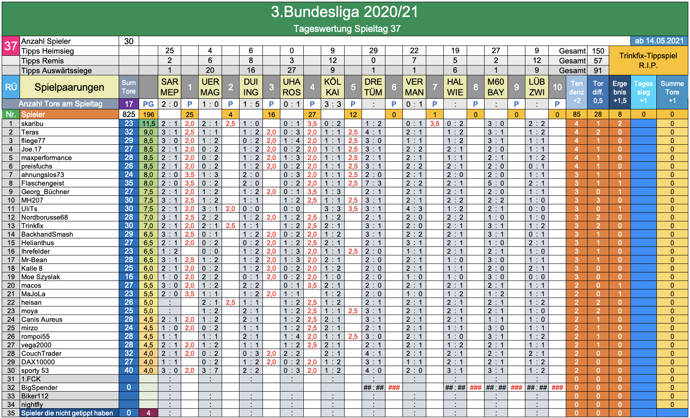
Task: Select player name 'Moe Szyslak'
Action: tap(40, 277)
